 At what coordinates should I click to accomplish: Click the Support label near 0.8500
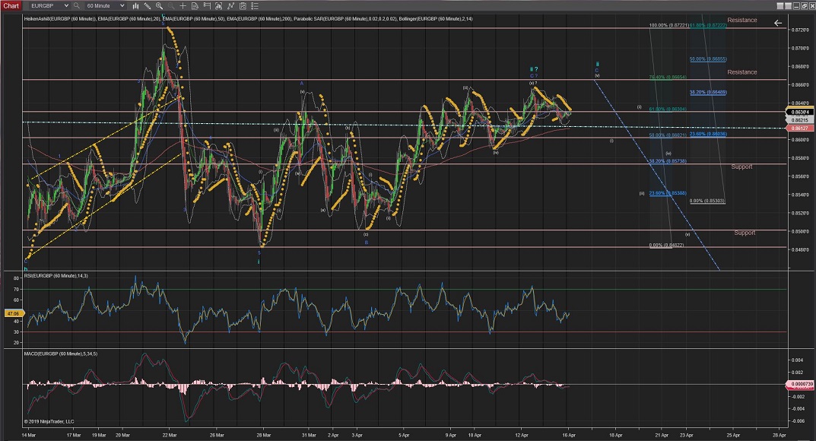[745, 233]
